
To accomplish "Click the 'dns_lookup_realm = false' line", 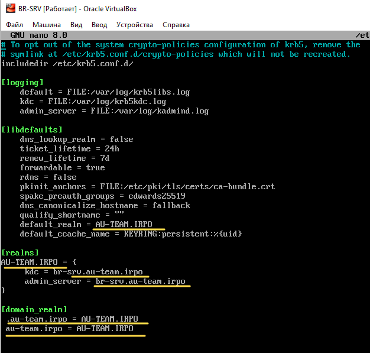I will (x=76, y=140).
